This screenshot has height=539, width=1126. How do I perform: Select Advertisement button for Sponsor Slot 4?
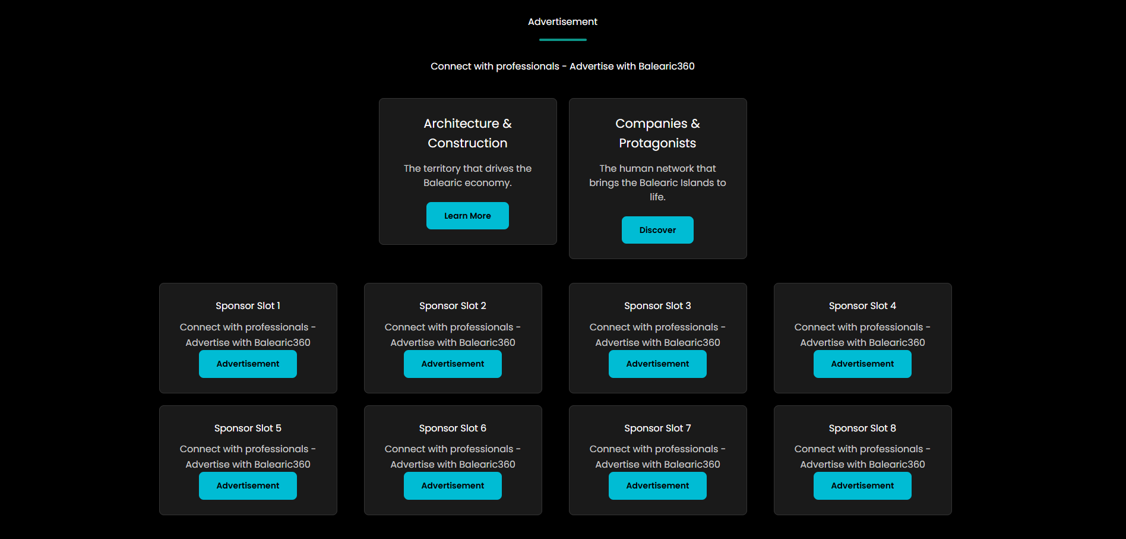pyautogui.click(x=862, y=364)
